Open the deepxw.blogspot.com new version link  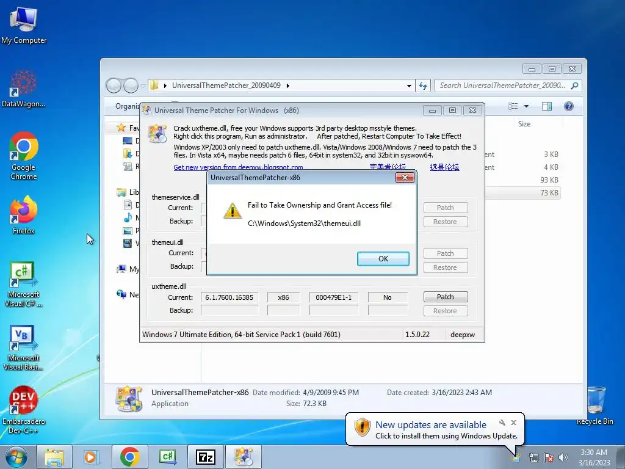[238, 167]
